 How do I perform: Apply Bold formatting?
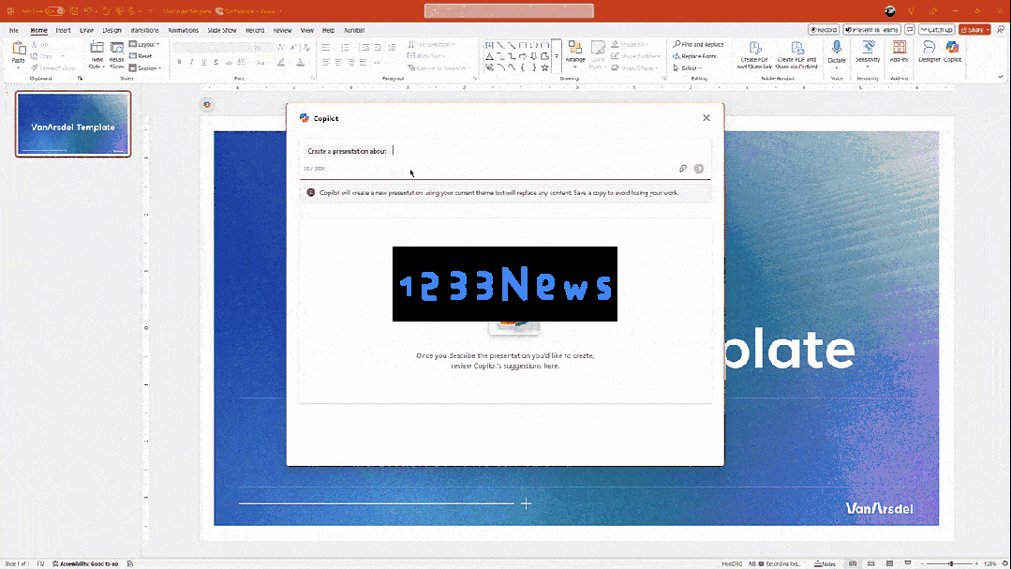pos(179,63)
